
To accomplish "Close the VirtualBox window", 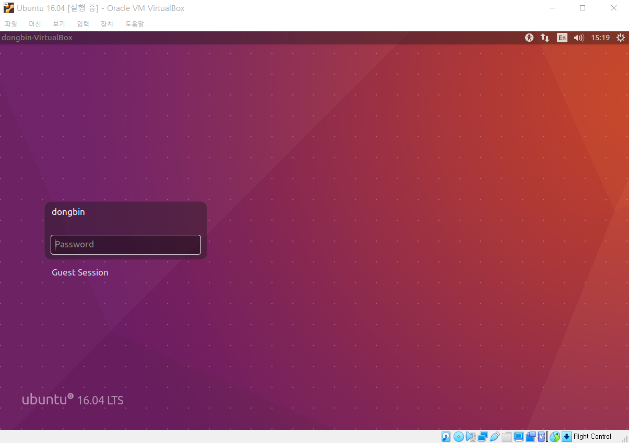I will [614, 8].
